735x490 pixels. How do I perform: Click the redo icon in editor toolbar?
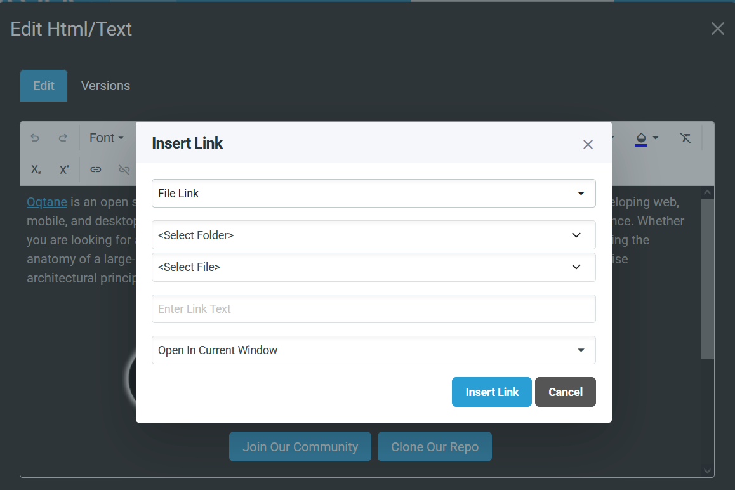[x=63, y=138]
